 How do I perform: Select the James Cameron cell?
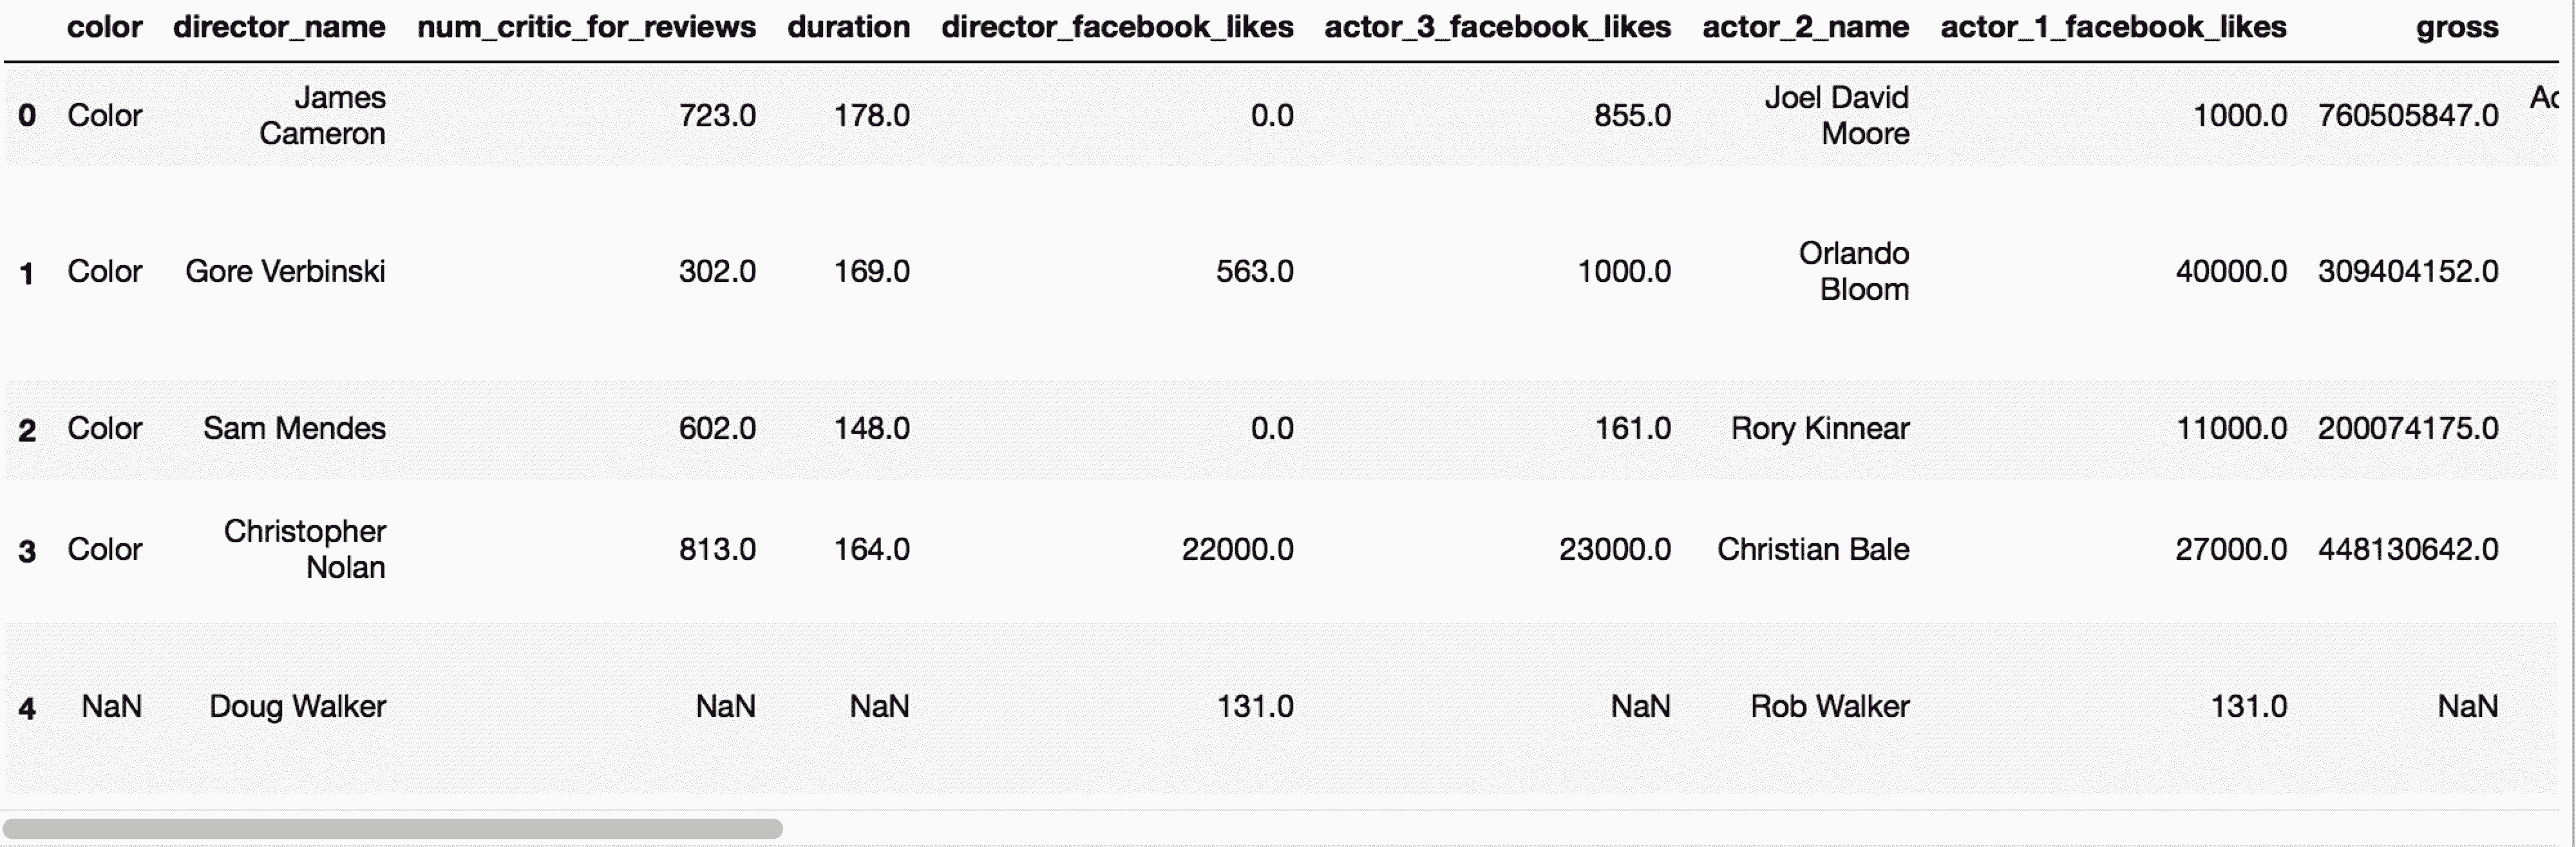pyautogui.click(x=322, y=116)
